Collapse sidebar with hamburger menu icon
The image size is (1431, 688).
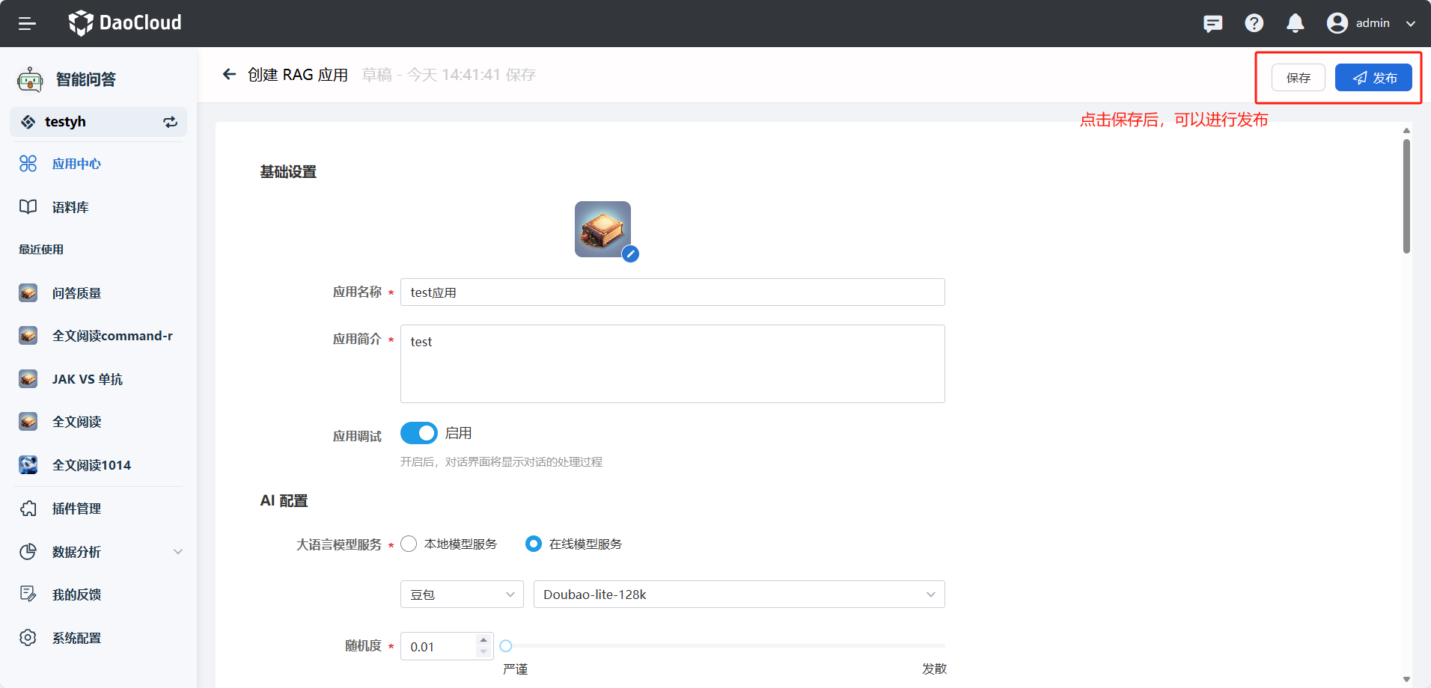[x=27, y=23]
